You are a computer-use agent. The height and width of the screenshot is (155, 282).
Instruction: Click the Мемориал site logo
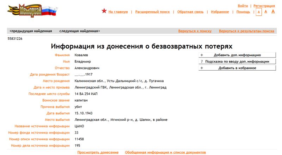click(32, 11)
